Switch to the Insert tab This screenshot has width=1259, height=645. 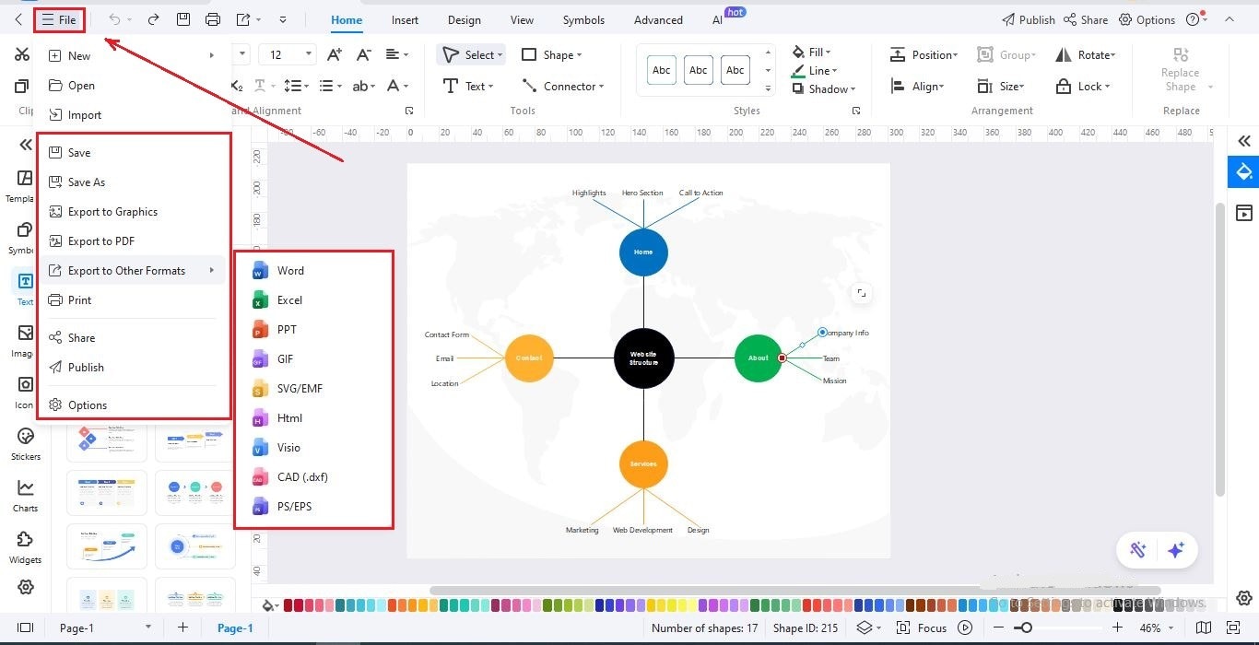[405, 19]
